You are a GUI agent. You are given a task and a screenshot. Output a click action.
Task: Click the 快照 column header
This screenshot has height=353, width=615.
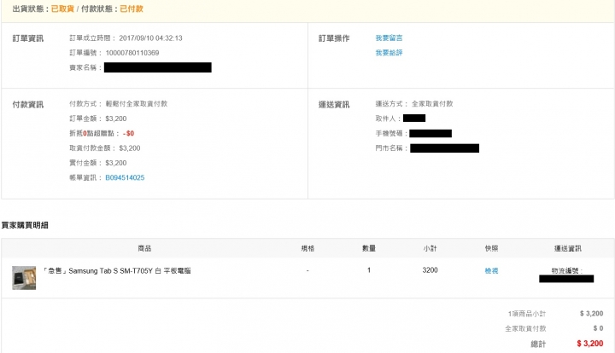491,248
